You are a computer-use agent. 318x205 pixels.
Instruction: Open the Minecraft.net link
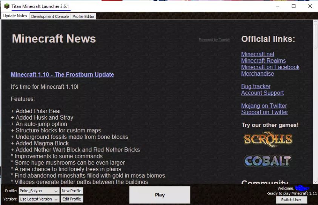click(258, 54)
